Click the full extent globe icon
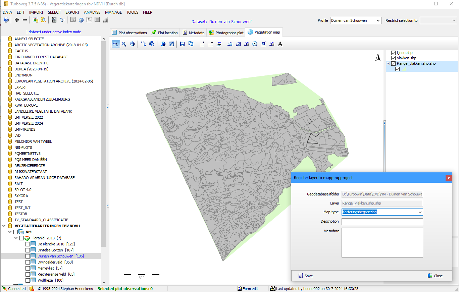The width and height of the screenshot is (459, 292). (x=163, y=44)
